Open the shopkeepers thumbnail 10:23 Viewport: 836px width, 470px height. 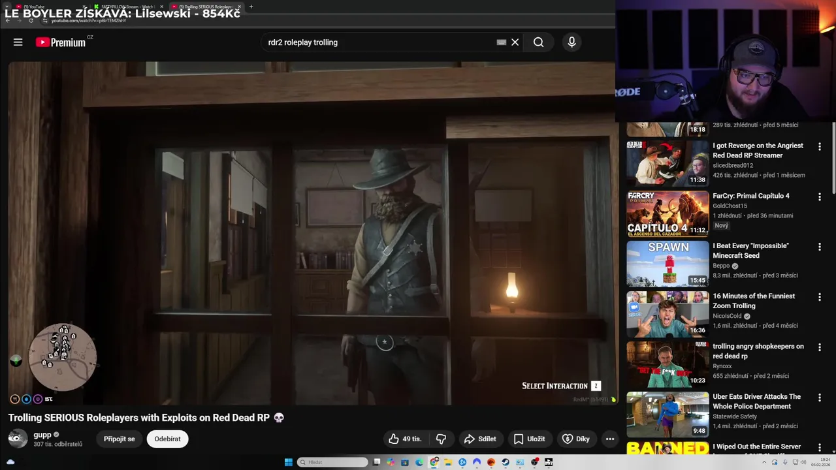[x=667, y=364]
